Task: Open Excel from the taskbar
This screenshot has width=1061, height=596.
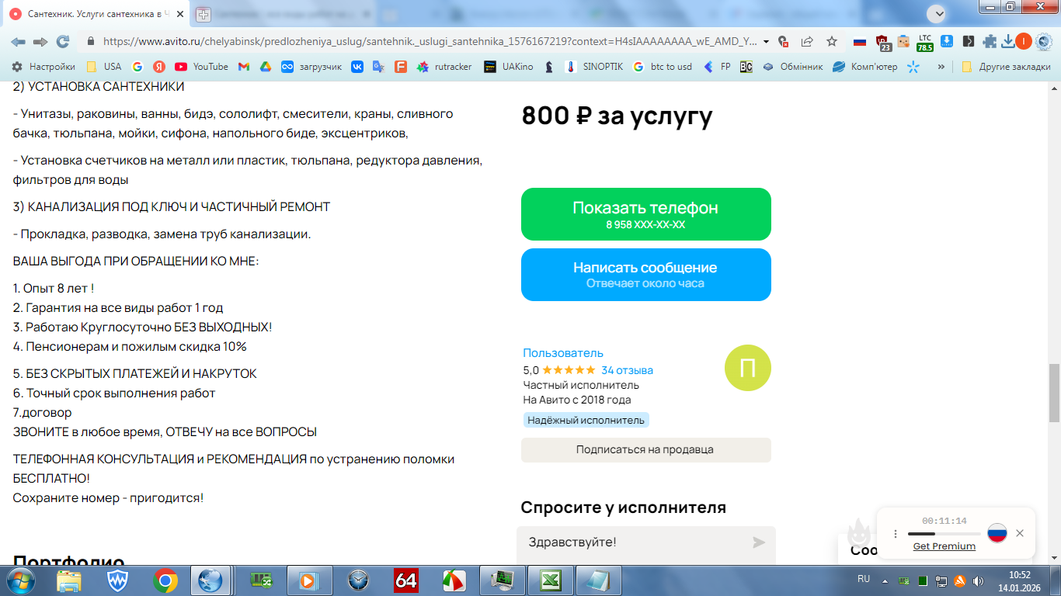Action: tap(551, 580)
